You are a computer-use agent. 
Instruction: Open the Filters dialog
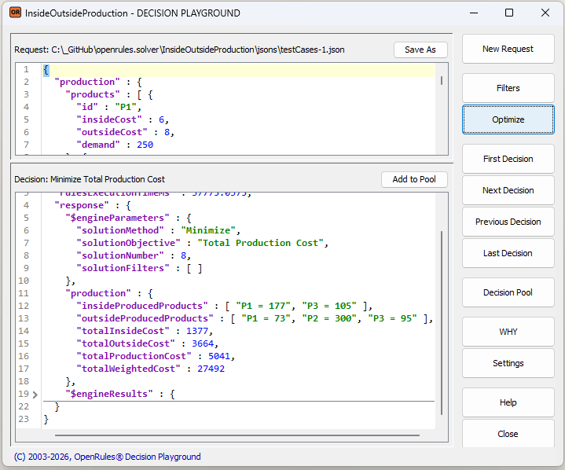(508, 88)
